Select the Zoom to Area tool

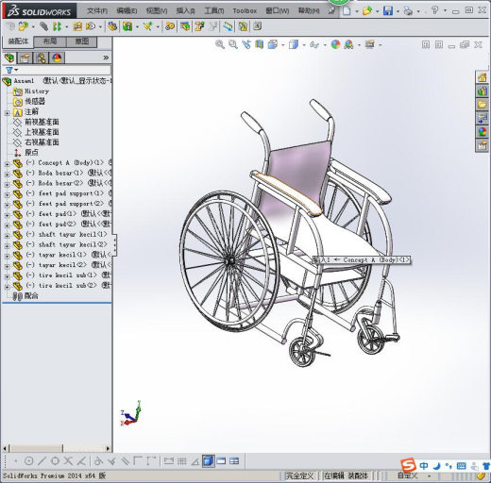[233, 44]
